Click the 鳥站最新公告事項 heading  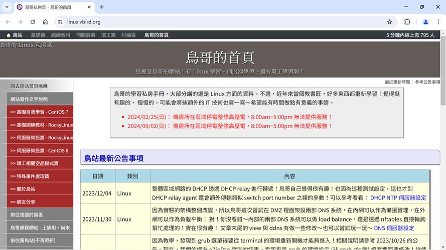point(114,158)
